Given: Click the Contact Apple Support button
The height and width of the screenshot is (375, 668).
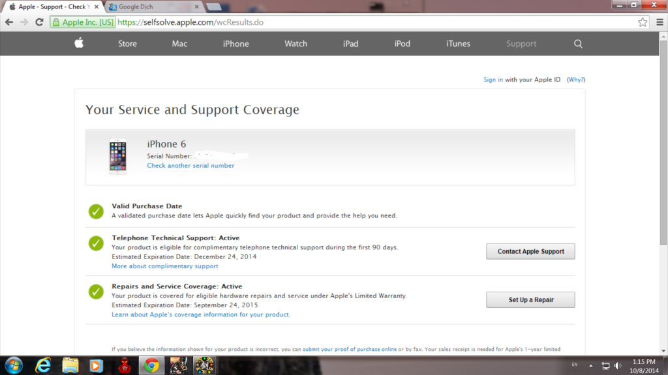Looking at the screenshot, I should pyautogui.click(x=530, y=251).
